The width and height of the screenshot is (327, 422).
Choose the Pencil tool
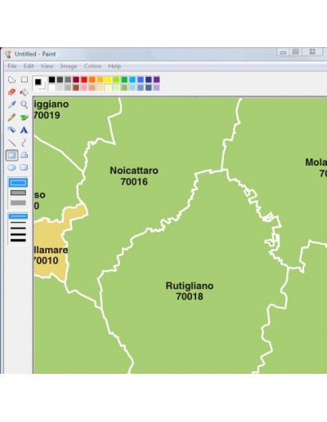[x=11, y=118]
